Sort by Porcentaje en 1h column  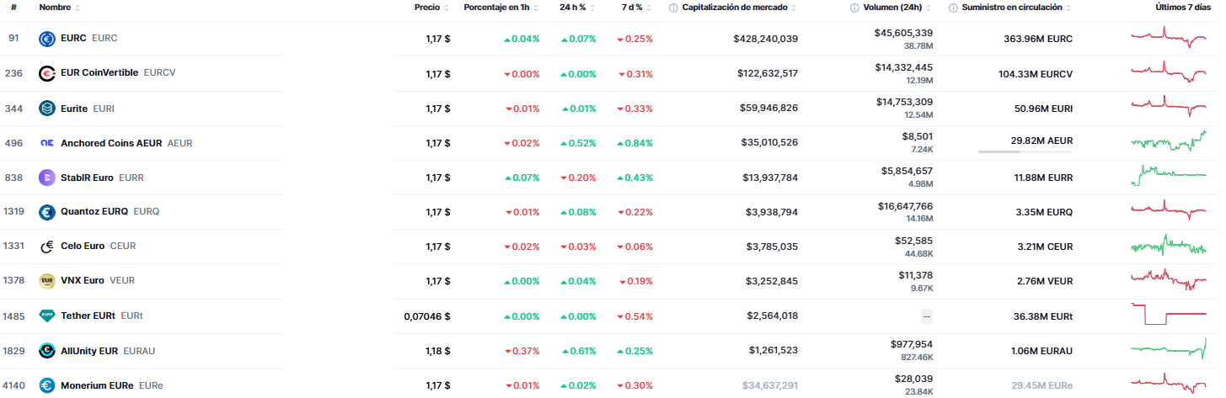pos(497,8)
